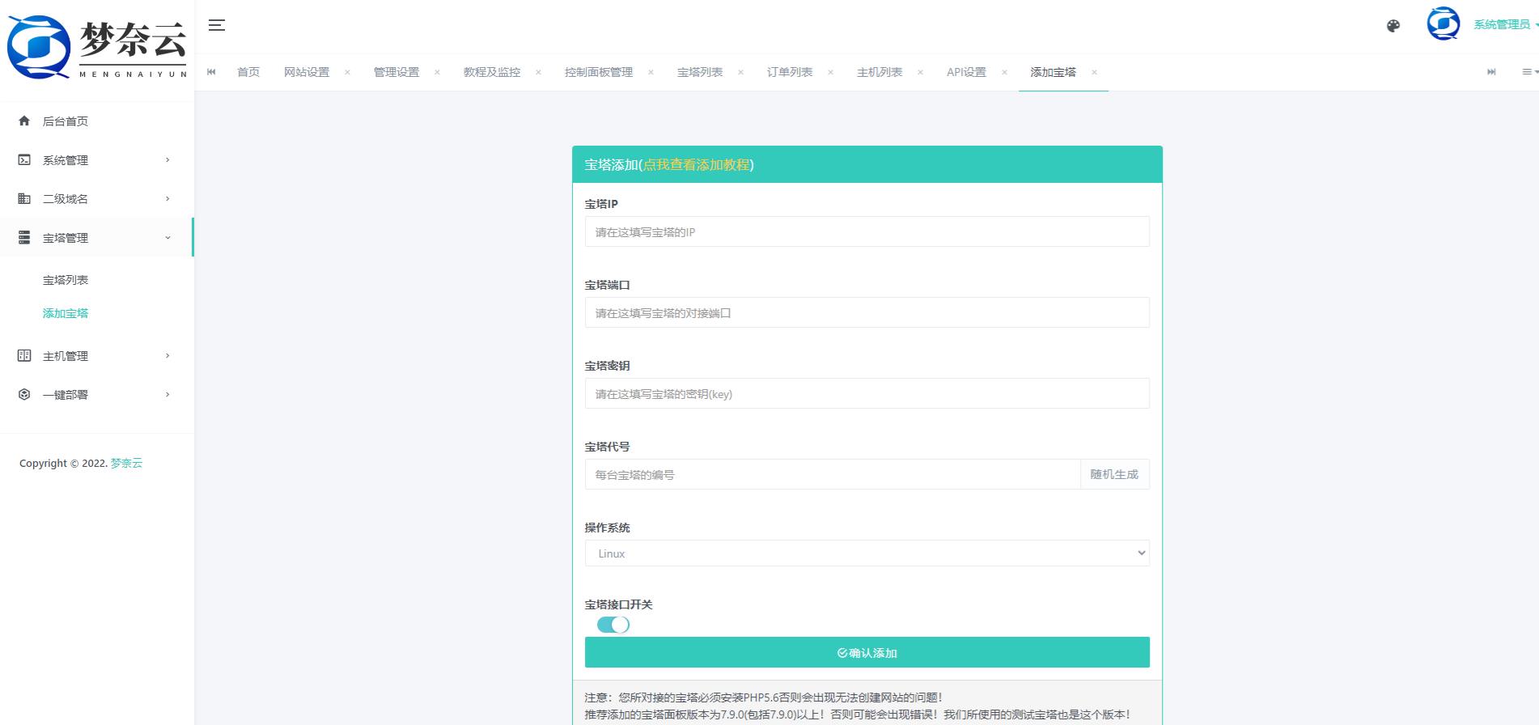Click the 确认添加 submit button
Image resolution: width=1539 pixels, height=725 pixels.
click(x=867, y=653)
